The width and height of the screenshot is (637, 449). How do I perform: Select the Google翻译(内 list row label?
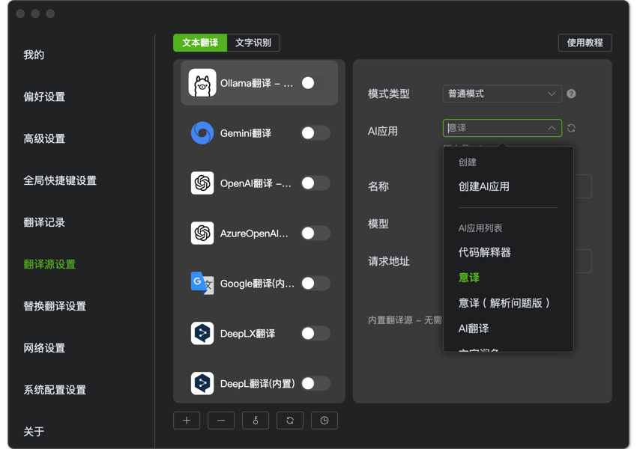(257, 284)
